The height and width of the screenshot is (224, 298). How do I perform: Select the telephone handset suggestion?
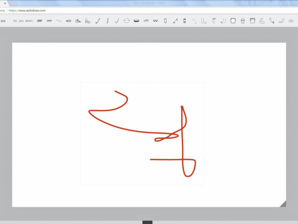(272, 21)
